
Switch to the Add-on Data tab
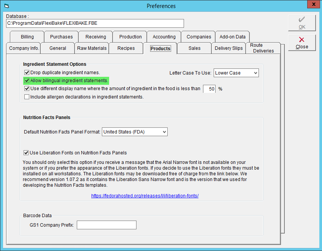[x=232, y=37]
